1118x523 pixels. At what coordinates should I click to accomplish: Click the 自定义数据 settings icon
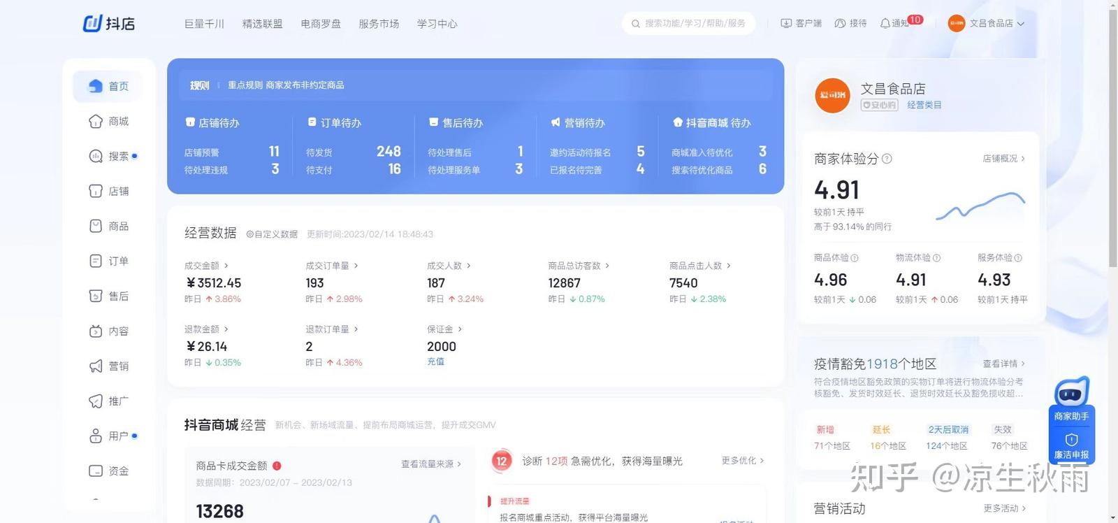[x=249, y=234]
